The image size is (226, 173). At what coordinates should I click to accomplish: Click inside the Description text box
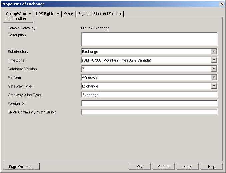pos(149,39)
